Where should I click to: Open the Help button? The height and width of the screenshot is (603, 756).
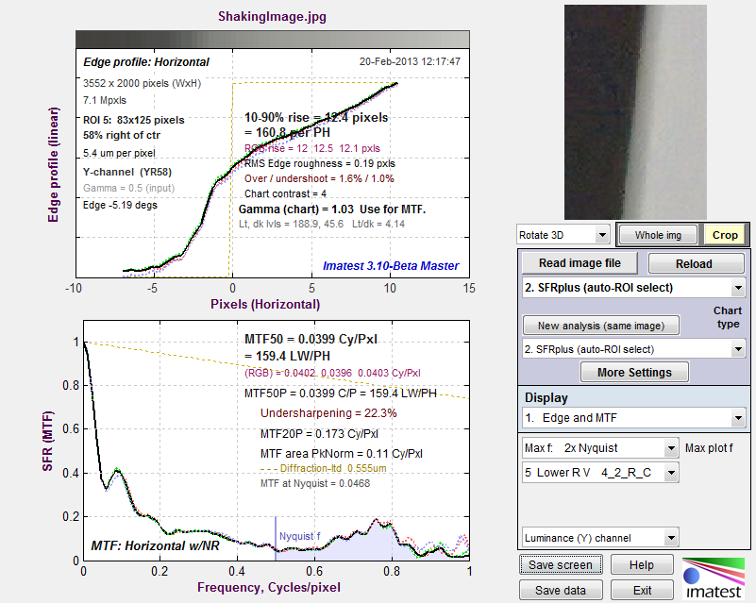[642, 565]
